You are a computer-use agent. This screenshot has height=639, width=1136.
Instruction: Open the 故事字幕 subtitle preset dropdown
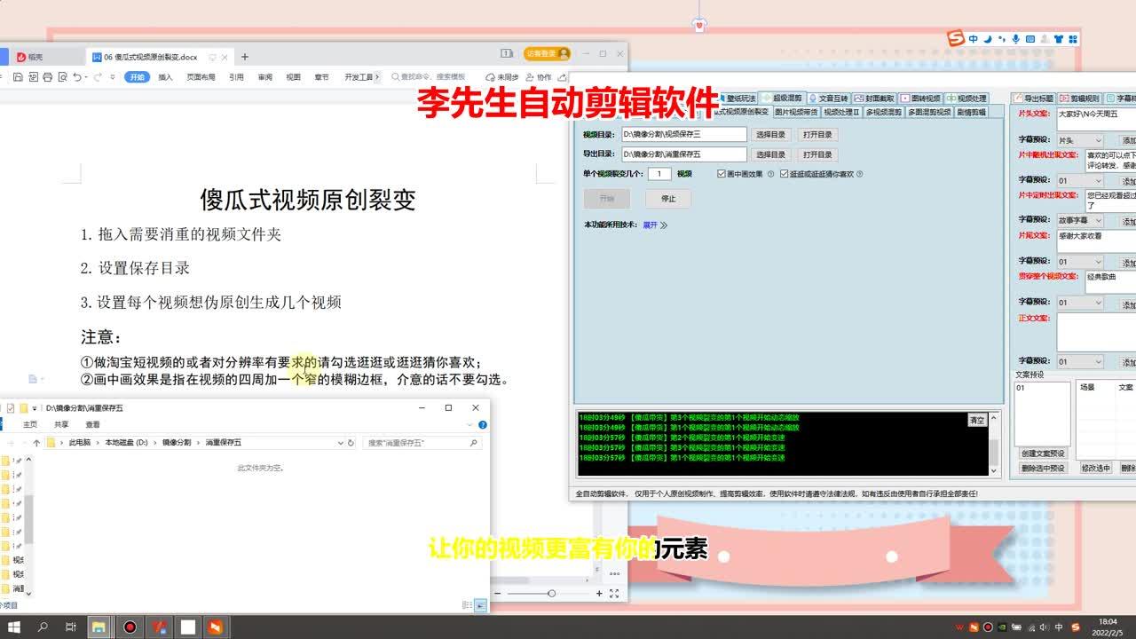[x=1079, y=220]
